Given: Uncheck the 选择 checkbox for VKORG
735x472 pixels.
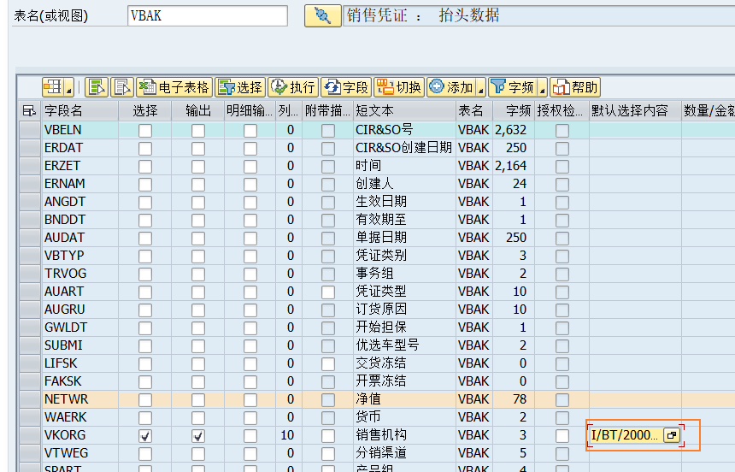Looking at the screenshot, I should tap(145, 436).
